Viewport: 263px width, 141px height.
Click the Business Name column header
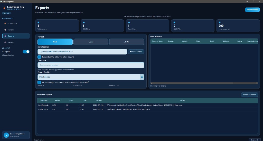coord(157,41)
